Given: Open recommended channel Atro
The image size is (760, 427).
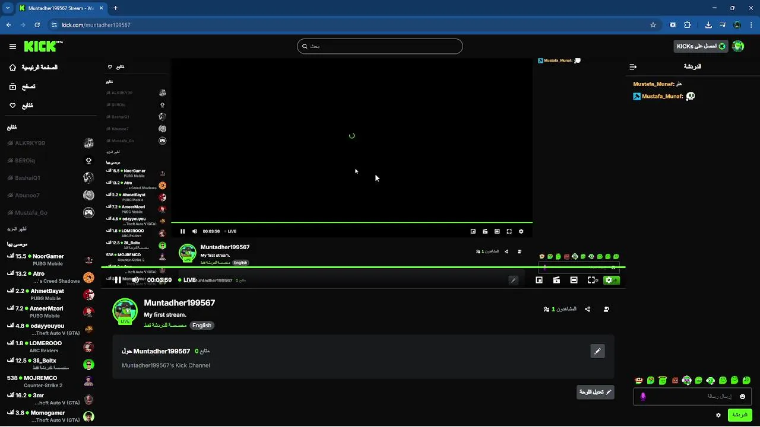Looking at the screenshot, I should (50, 277).
